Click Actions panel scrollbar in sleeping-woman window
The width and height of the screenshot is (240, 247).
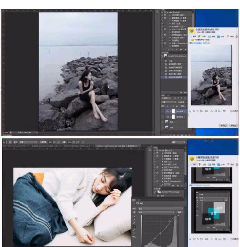tap(185, 163)
